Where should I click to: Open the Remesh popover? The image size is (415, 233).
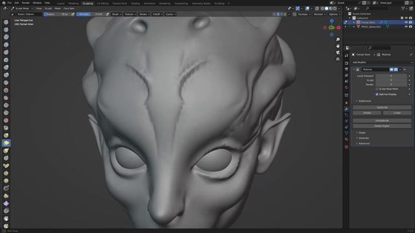[319, 14]
